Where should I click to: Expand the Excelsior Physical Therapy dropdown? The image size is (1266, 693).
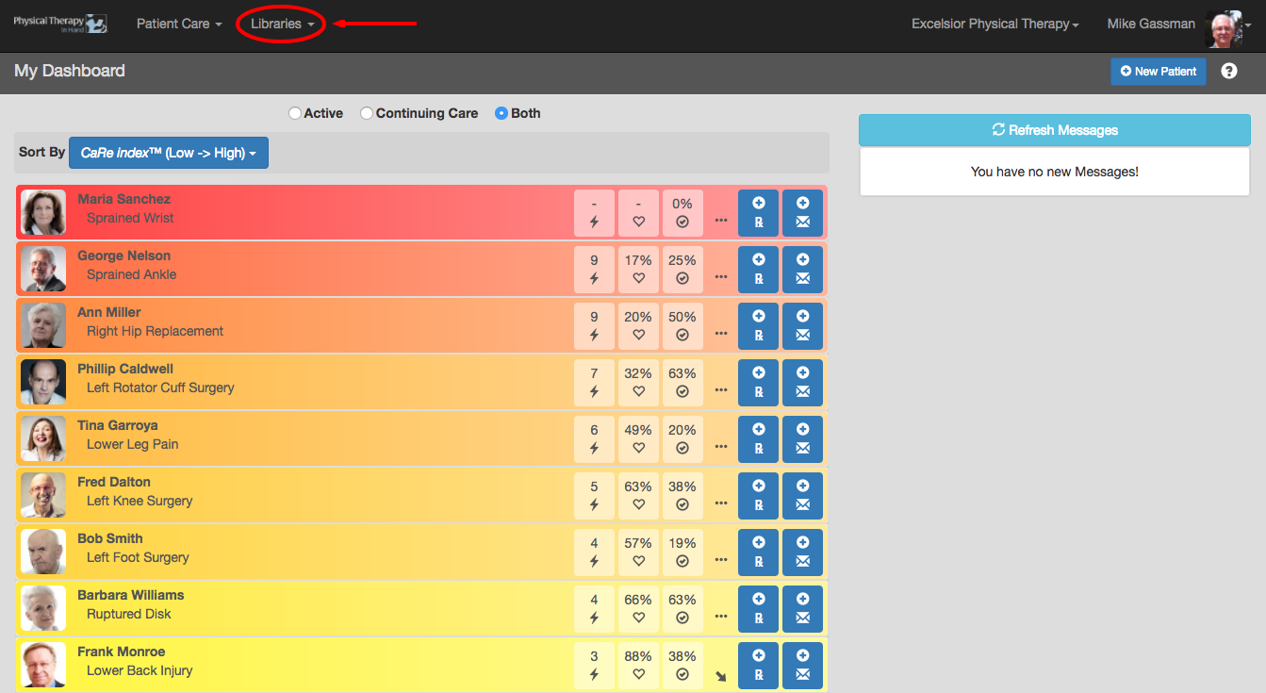click(x=995, y=24)
